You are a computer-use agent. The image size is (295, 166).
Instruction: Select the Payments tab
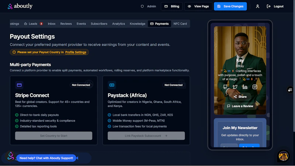pyautogui.click(x=159, y=24)
